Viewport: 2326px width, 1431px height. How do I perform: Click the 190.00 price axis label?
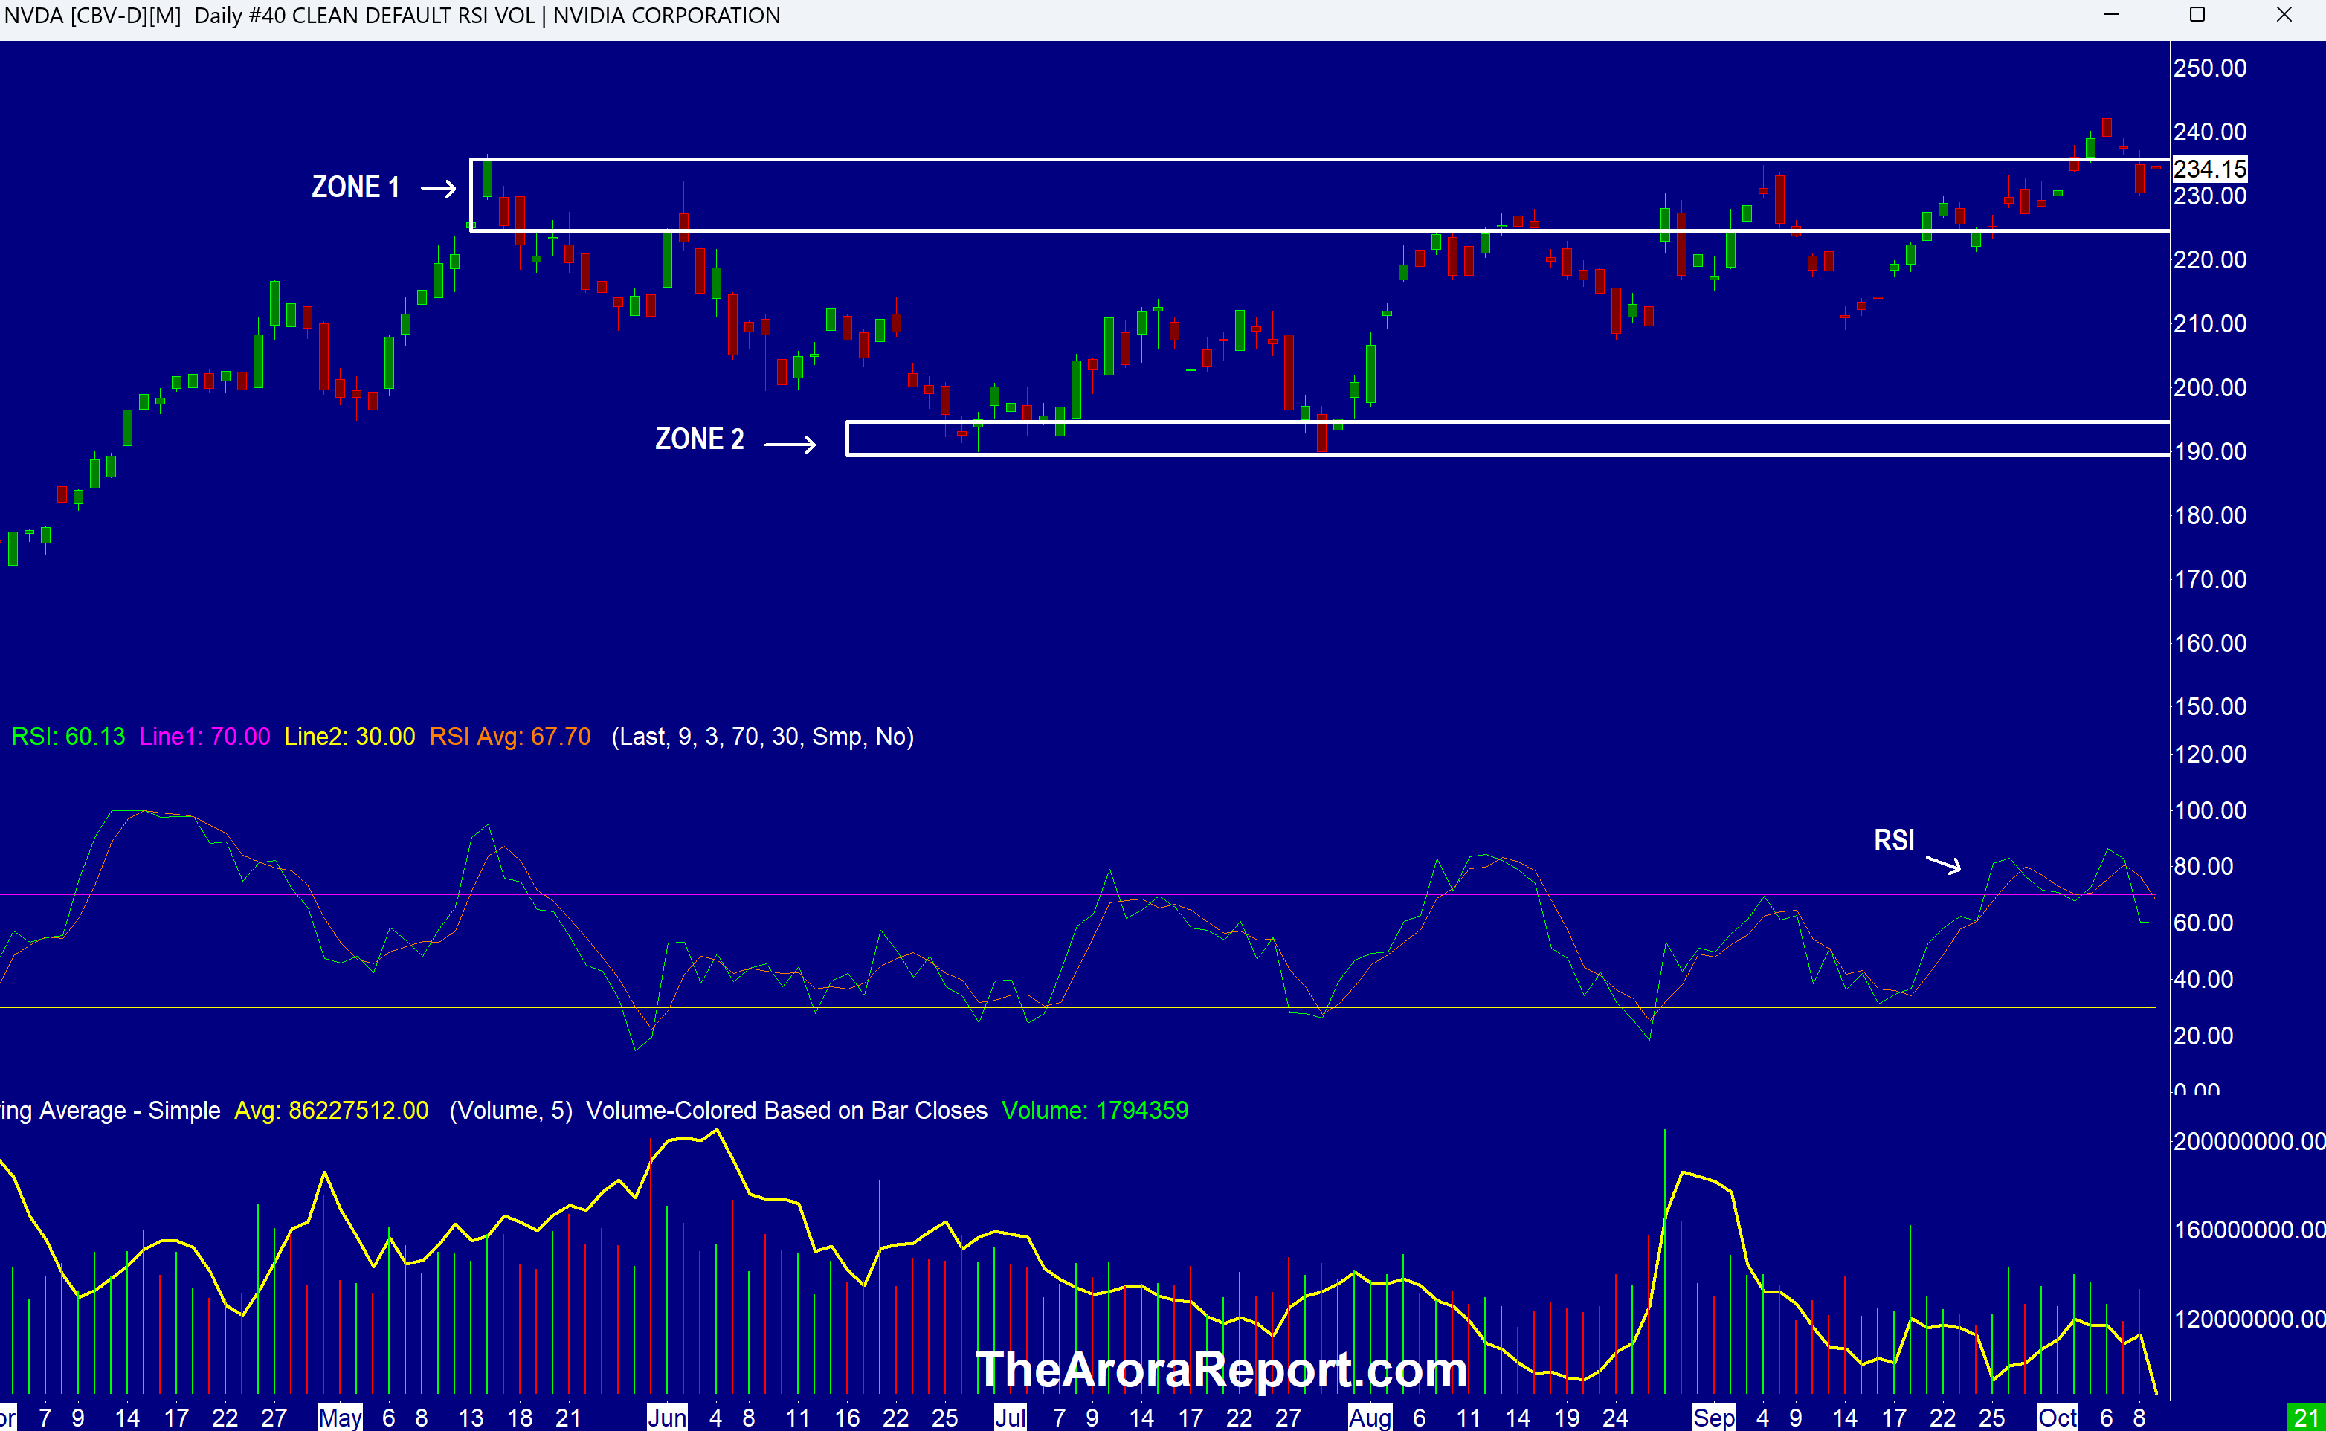2209,451
